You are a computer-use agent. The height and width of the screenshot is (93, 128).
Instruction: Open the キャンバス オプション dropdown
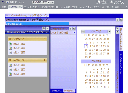click(x=43, y=2)
